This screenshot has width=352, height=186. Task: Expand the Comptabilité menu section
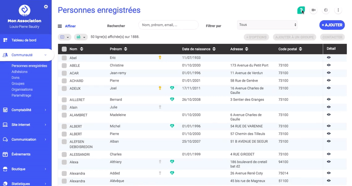[45, 110]
